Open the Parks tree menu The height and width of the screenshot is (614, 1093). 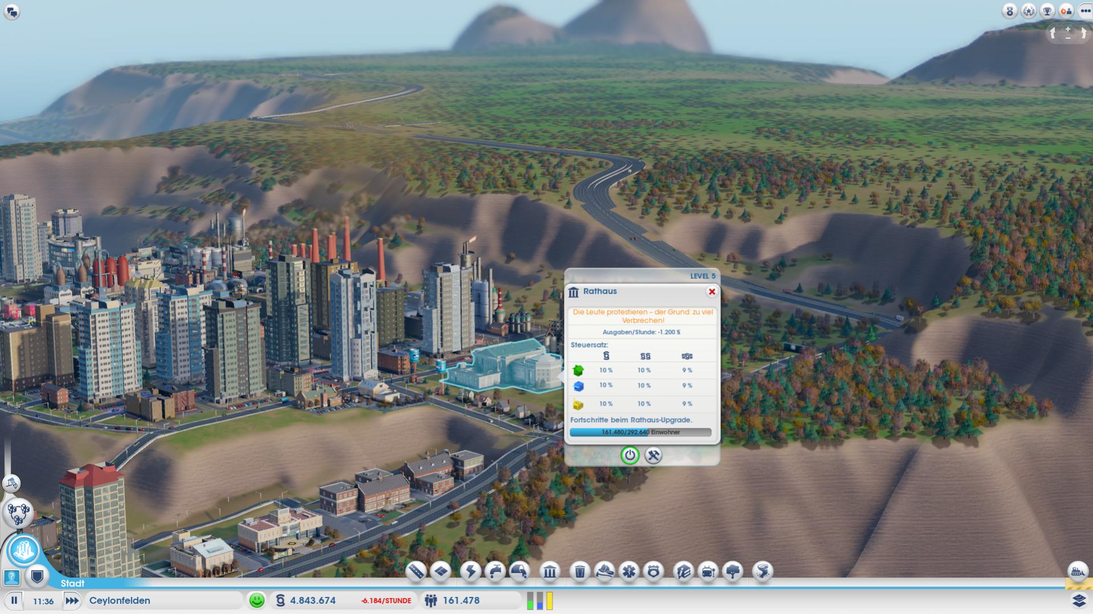(x=732, y=571)
